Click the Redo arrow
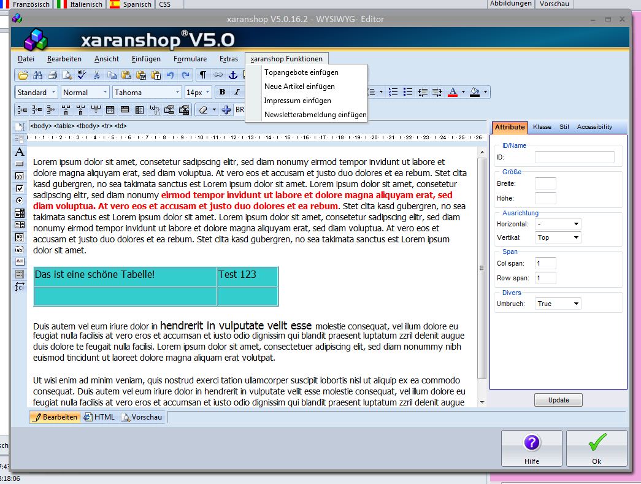The image size is (641, 484). coord(186,75)
